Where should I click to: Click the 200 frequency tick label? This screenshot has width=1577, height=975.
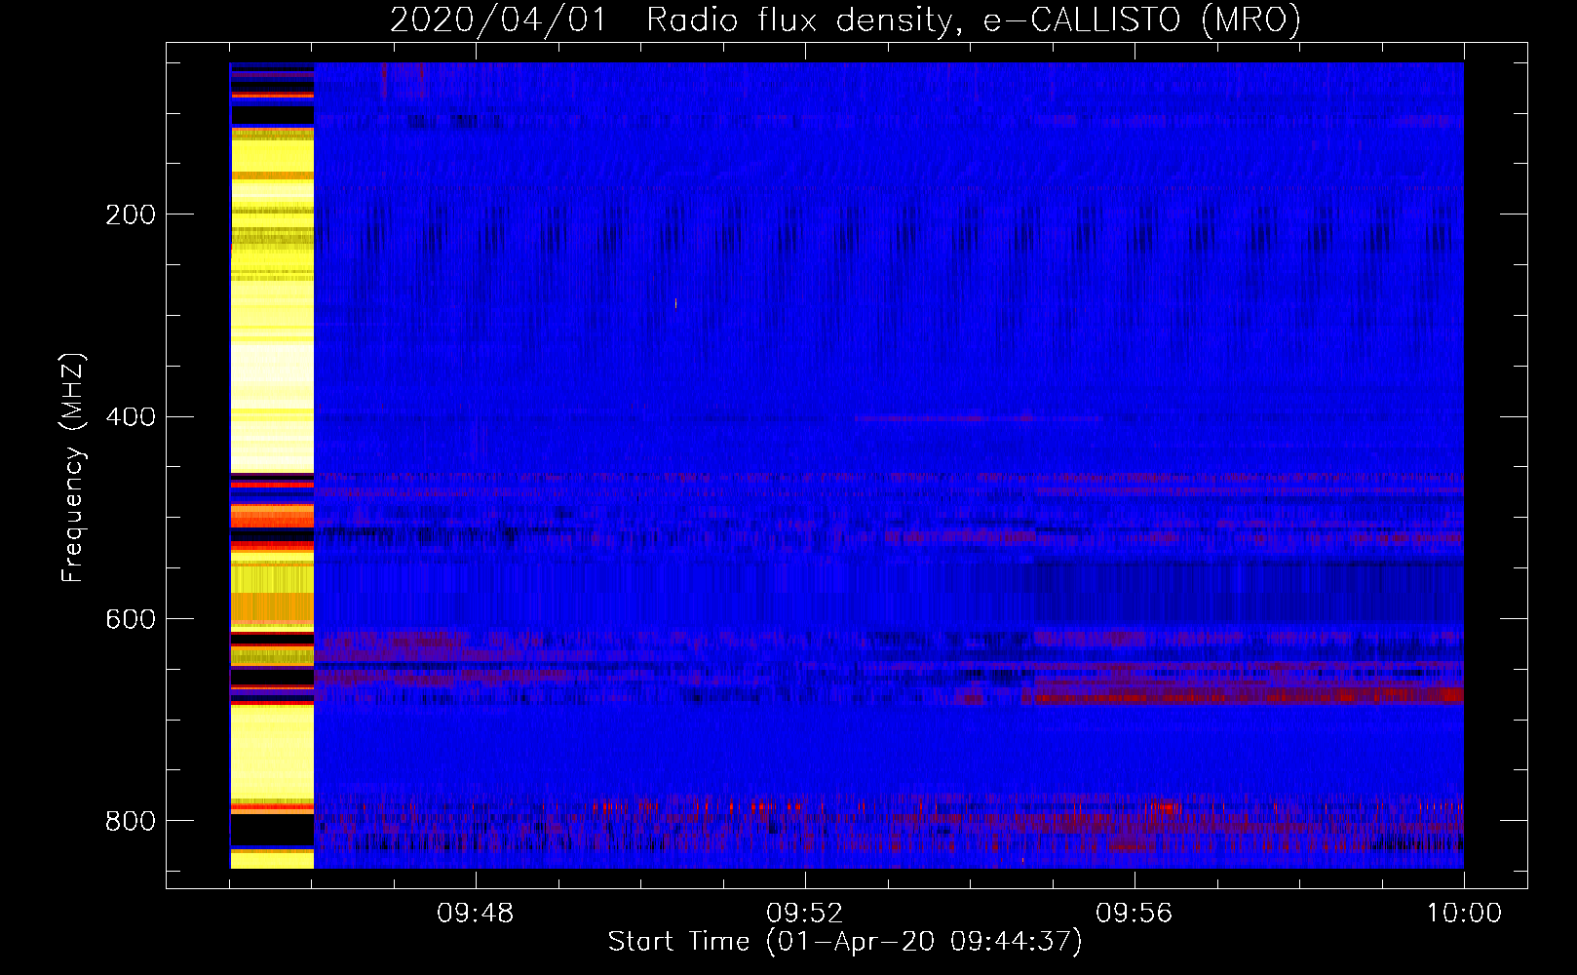(x=131, y=214)
